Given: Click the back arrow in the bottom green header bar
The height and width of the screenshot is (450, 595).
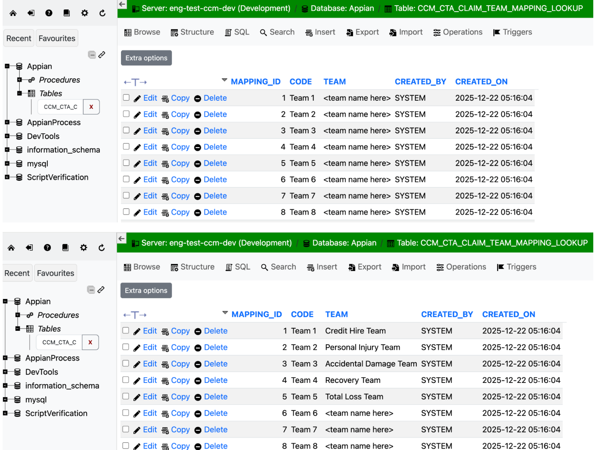Looking at the screenshot, I should tap(121, 238).
